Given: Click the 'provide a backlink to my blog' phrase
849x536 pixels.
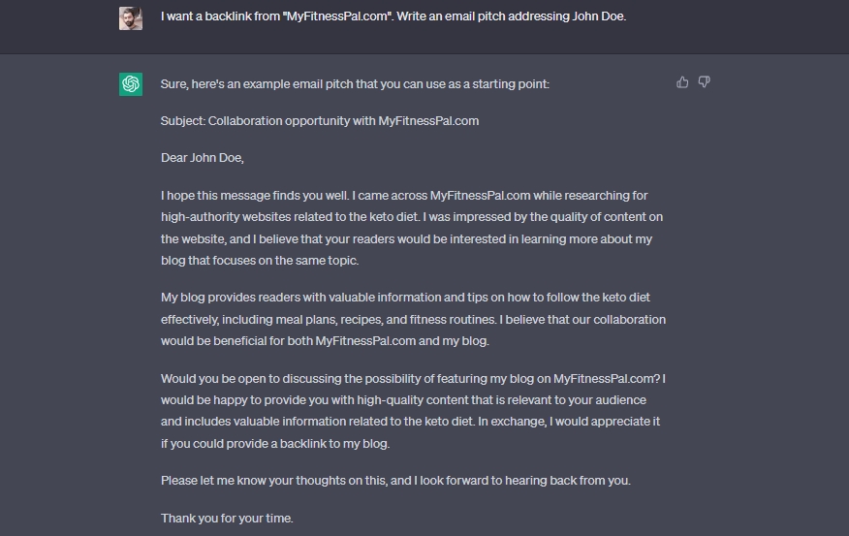Looking at the screenshot, I should coord(307,443).
